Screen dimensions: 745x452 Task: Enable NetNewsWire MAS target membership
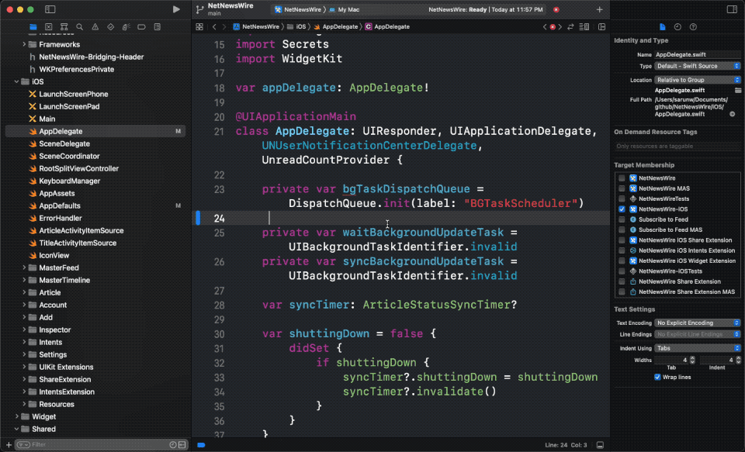coord(622,188)
